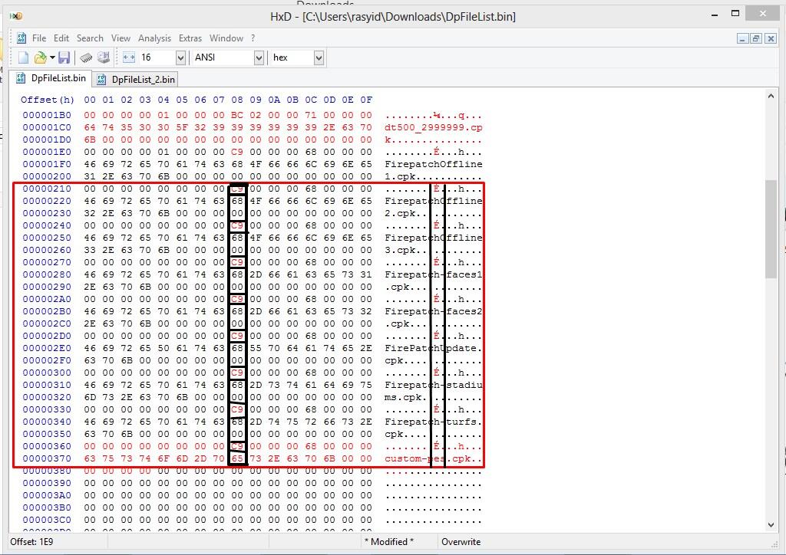Expand the Open file dropdown arrow

coord(51,57)
